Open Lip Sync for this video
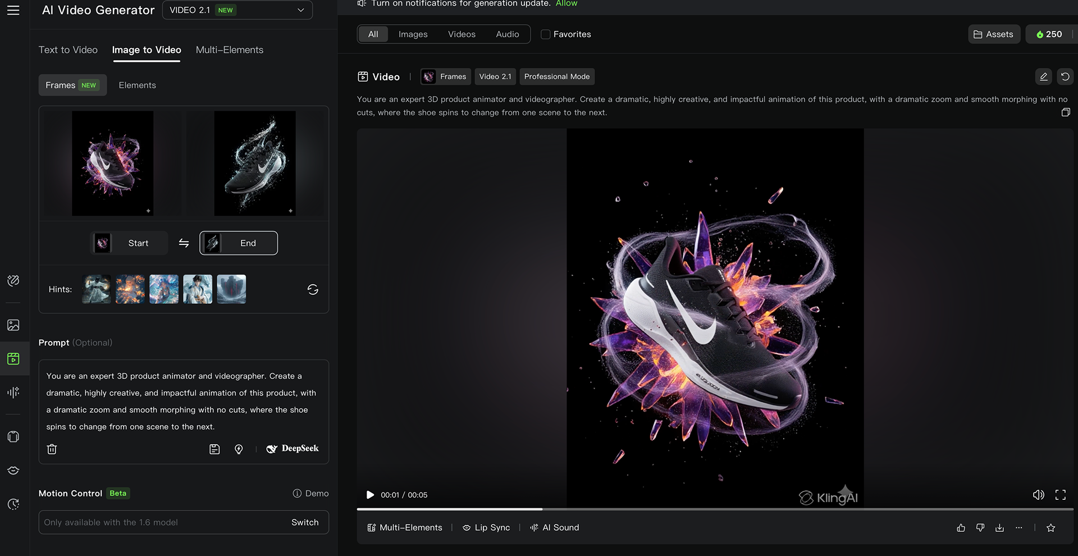The image size is (1078, 556). [486, 528]
